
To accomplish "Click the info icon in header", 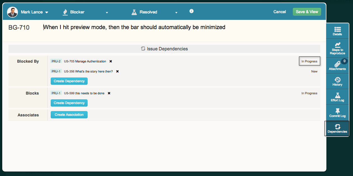I will [191, 11].
